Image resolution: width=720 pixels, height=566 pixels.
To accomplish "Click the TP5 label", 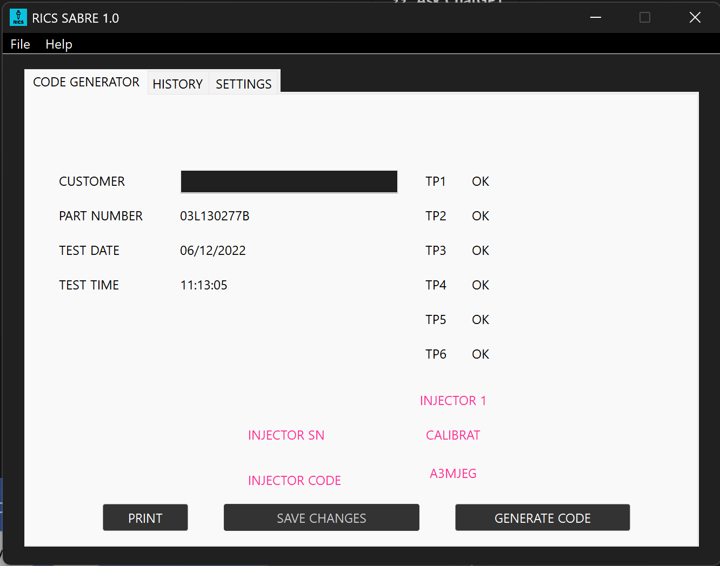I will (x=436, y=320).
